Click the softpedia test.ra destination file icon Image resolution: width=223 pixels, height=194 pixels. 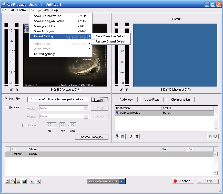click(117, 113)
